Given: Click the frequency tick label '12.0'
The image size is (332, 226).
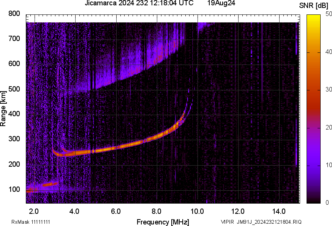Looking at the screenshot, I should [x=238, y=211].
